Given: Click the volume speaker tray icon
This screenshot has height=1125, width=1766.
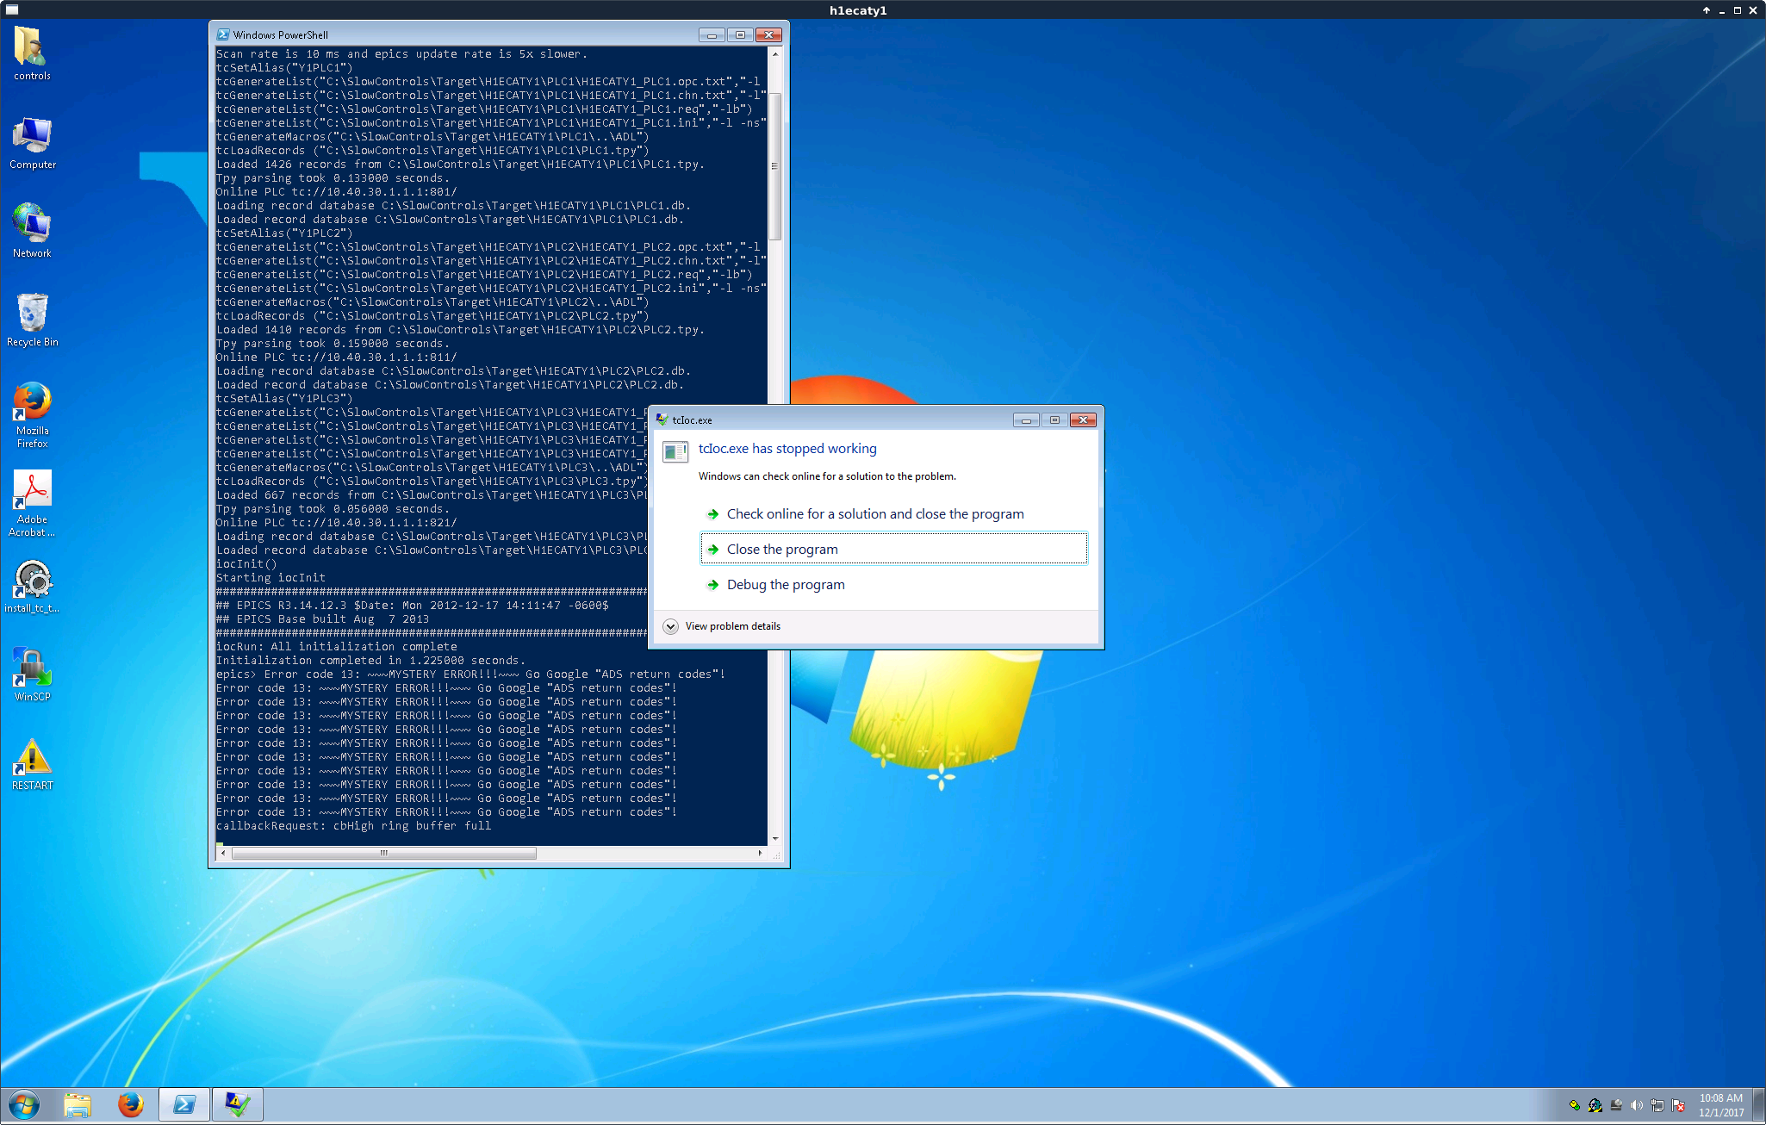Looking at the screenshot, I should [x=1637, y=1105].
